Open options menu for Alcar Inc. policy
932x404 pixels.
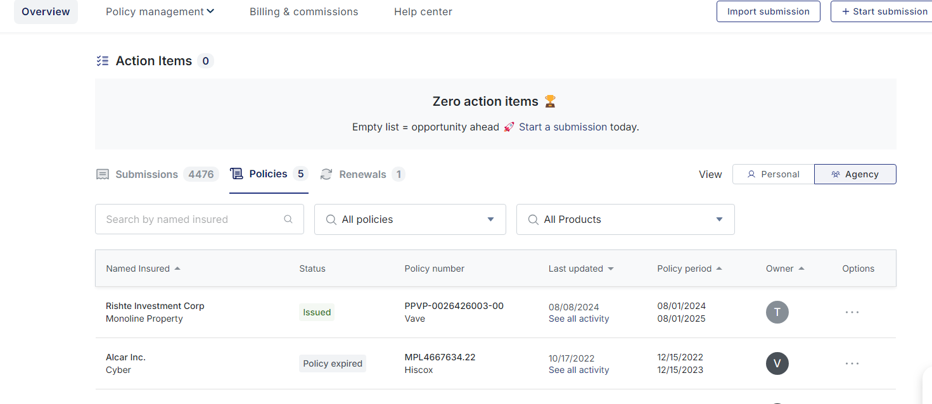(x=852, y=363)
